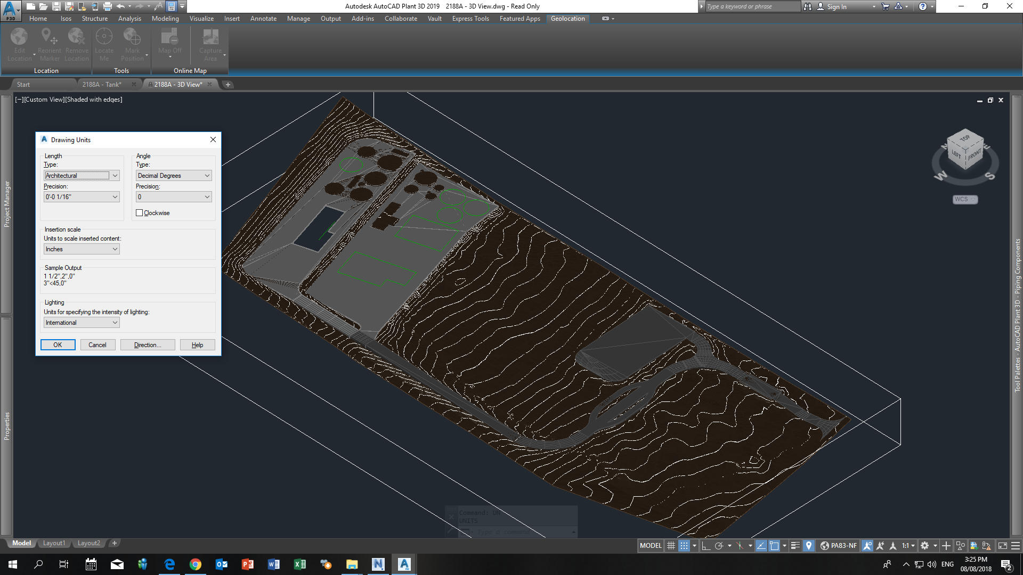The height and width of the screenshot is (575, 1023).
Task: Toggle isometric drafting in status bar
Action: click(x=740, y=546)
